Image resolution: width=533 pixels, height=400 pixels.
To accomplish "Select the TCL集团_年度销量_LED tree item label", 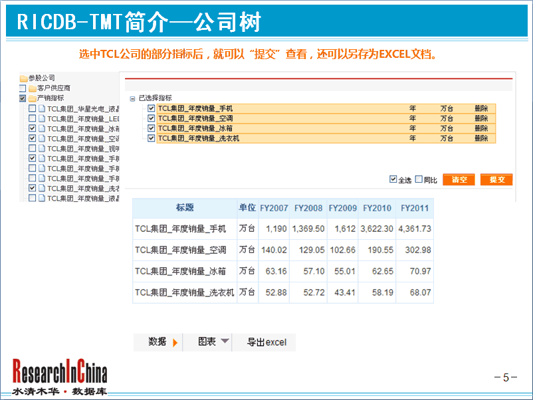I will click(83, 119).
